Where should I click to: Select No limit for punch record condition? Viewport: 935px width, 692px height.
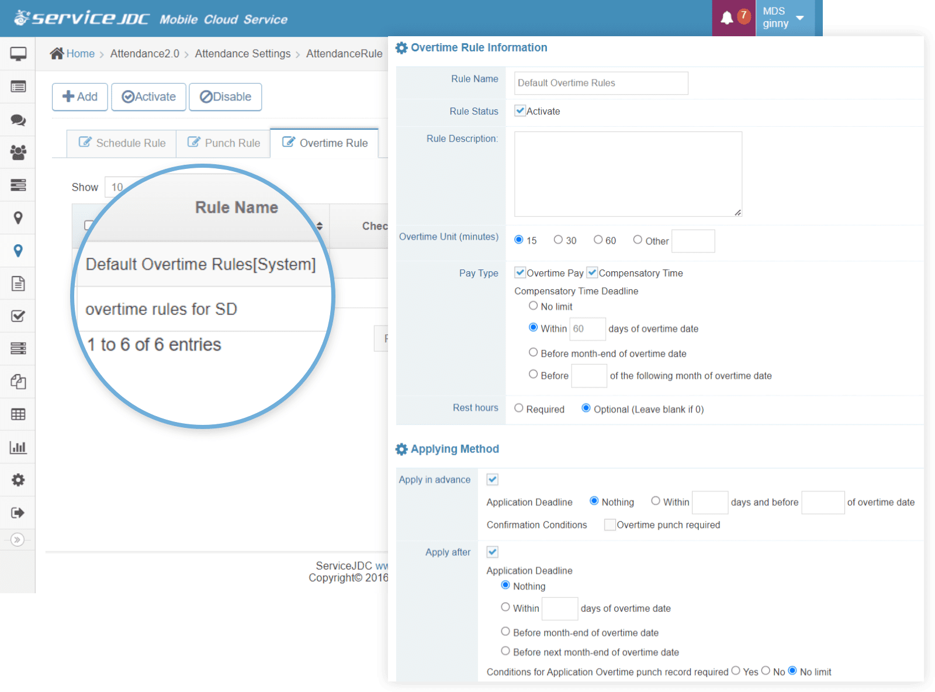pyautogui.click(x=792, y=671)
